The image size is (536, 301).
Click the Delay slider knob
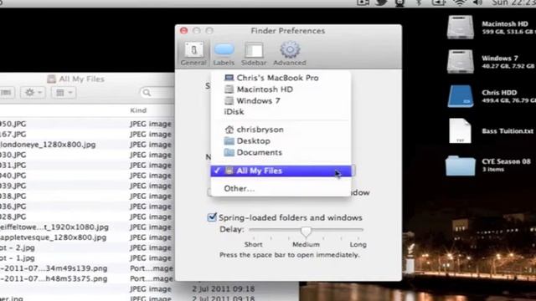(306, 231)
